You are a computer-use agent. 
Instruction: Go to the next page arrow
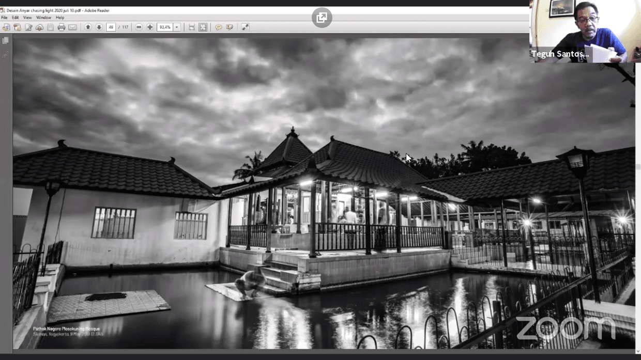(99, 27)
